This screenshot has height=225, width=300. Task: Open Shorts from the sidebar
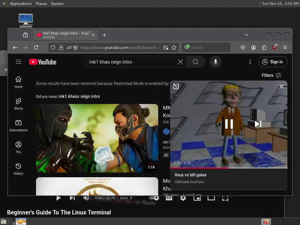(x=18, y=104)
